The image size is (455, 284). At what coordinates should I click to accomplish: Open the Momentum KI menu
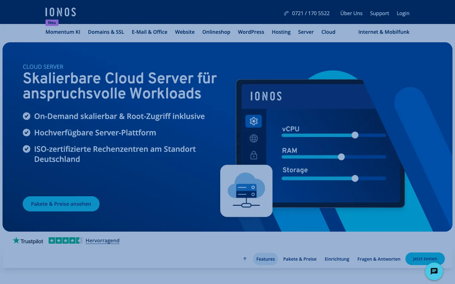pos(63,32)
